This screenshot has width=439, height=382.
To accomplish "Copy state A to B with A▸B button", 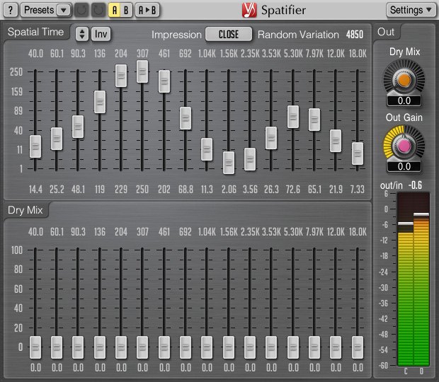I will pyautogui.click(x=149, y=10).
